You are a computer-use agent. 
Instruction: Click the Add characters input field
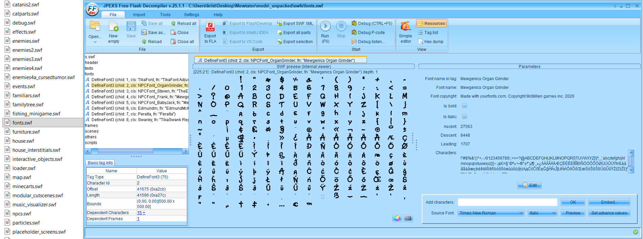click(508, 202)
